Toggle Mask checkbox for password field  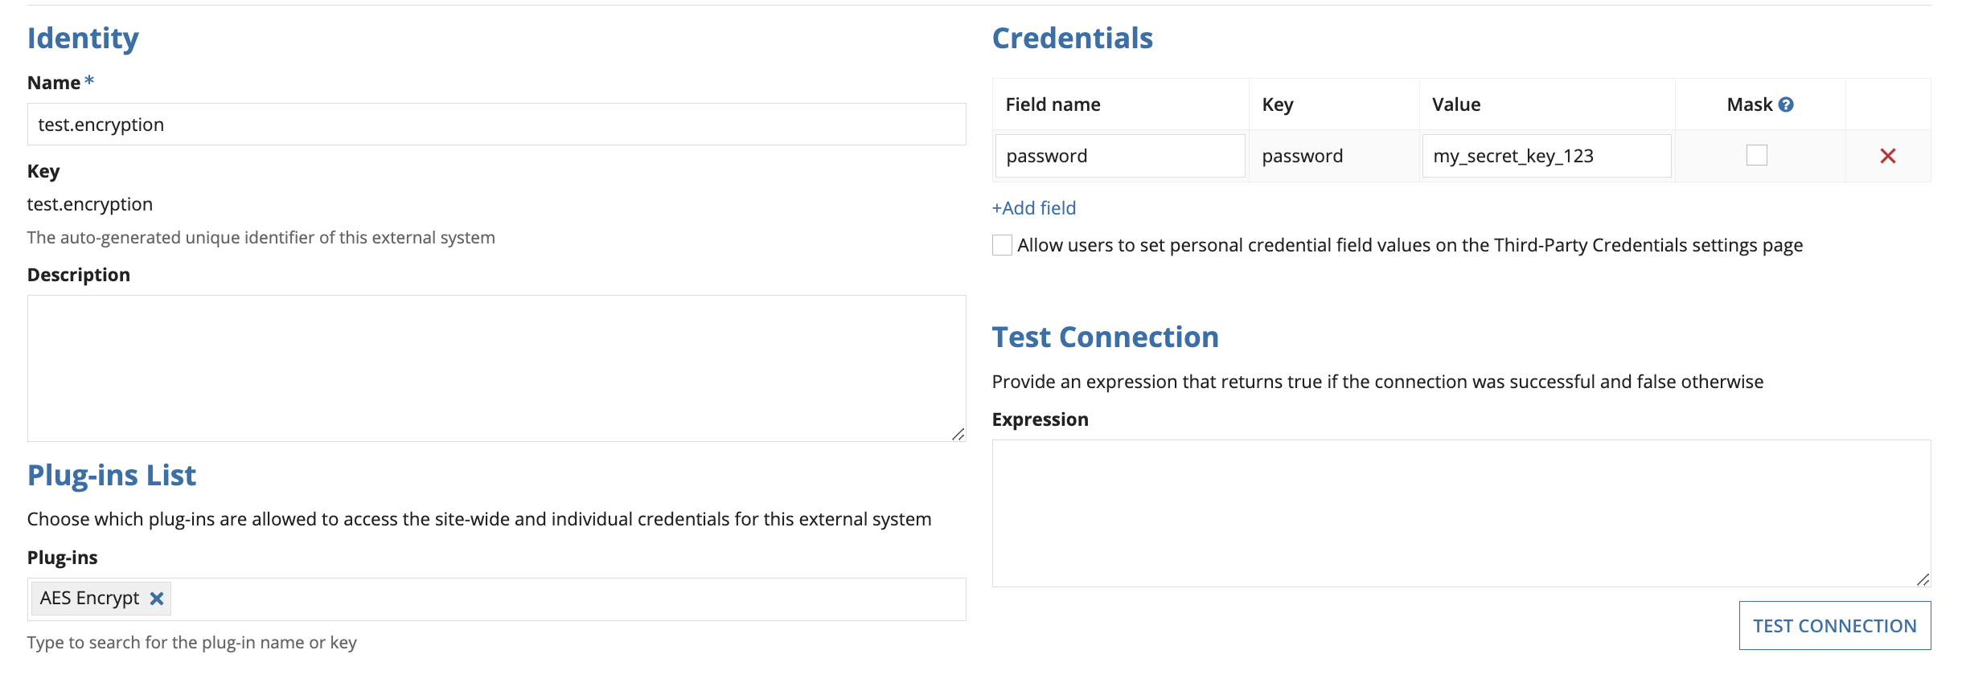pos(1757,155)
